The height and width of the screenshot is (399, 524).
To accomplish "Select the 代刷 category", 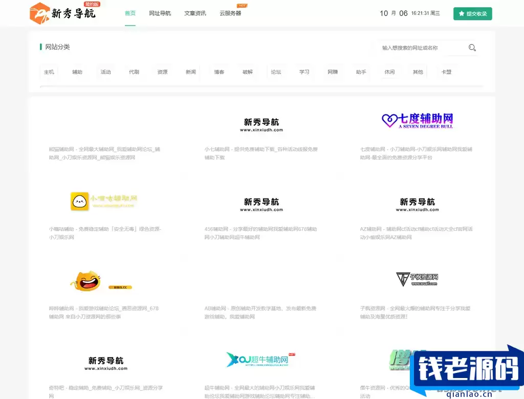I will pos(134,72).
